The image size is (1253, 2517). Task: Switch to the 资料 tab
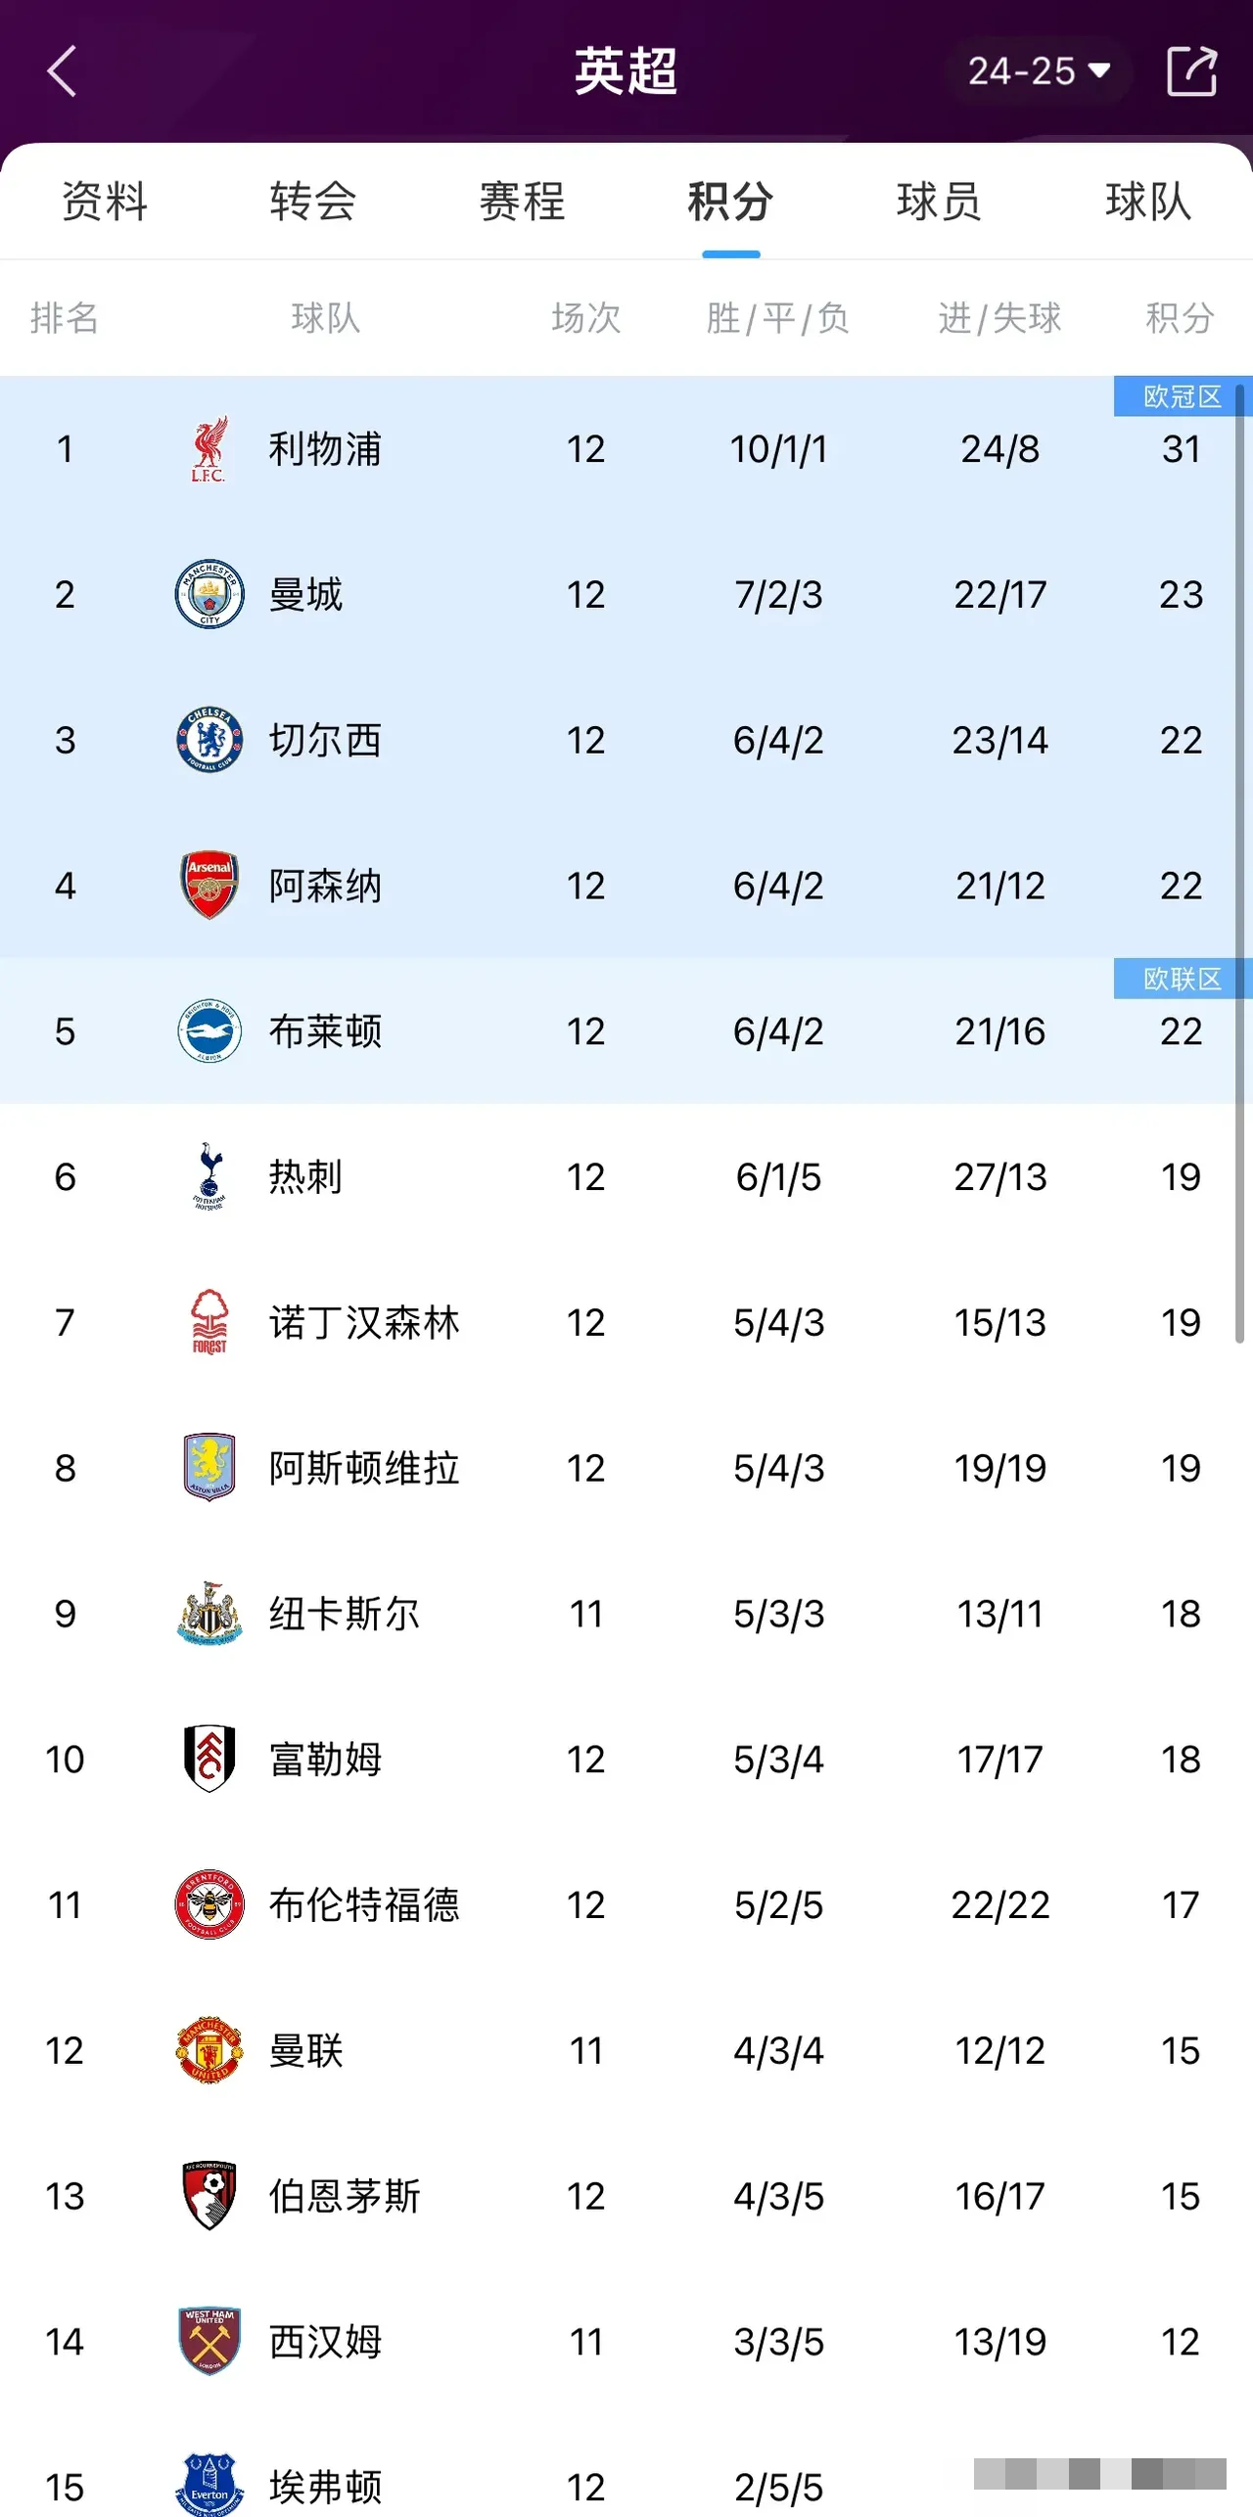(x=105, y=202)
